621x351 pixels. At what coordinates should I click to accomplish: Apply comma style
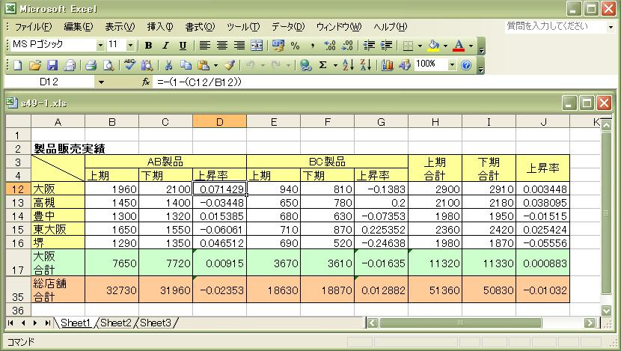pos(313,46)
